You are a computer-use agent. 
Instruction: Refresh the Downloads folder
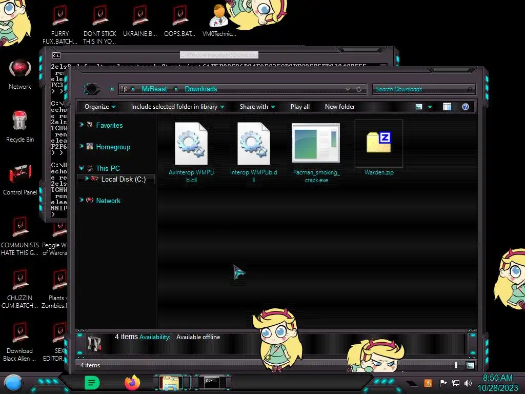(359, 89)
